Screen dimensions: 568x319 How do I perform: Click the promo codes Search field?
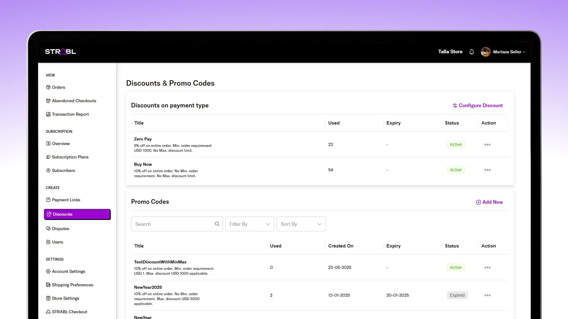pos(173,224)
